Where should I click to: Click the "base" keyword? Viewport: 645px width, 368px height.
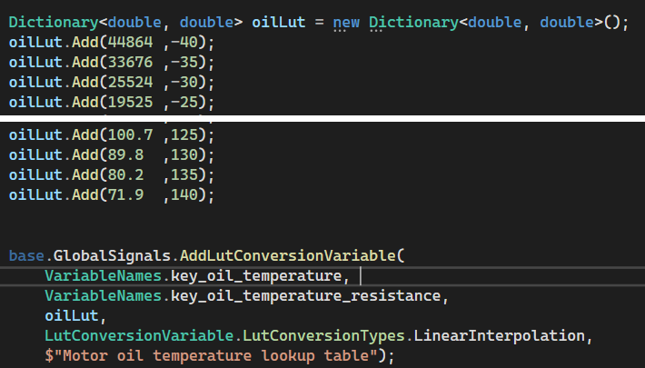[x=26, y=256]
